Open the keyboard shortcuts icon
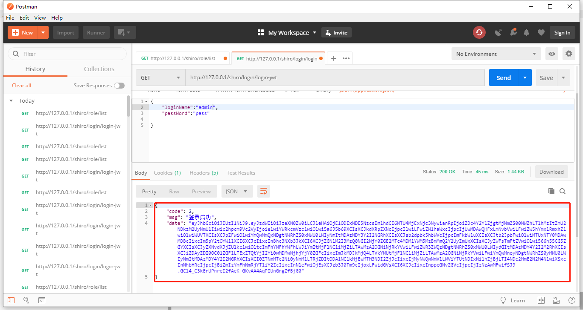The width and height of the screenshot is (583, 310). (557, 300)
